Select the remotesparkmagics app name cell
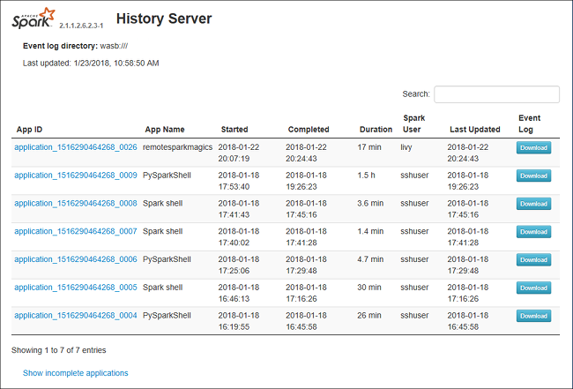Screen dimensions: 573x389 pyautogui.click(x=177, y=147)
